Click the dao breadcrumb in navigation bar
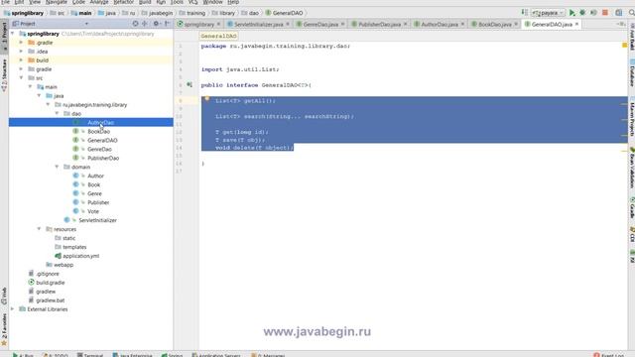This screenshot has width=635, height=357. (250, 13)
